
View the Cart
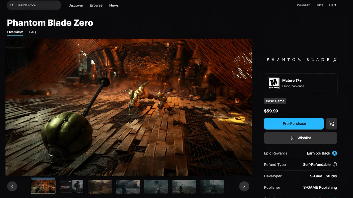coord(333,5)
